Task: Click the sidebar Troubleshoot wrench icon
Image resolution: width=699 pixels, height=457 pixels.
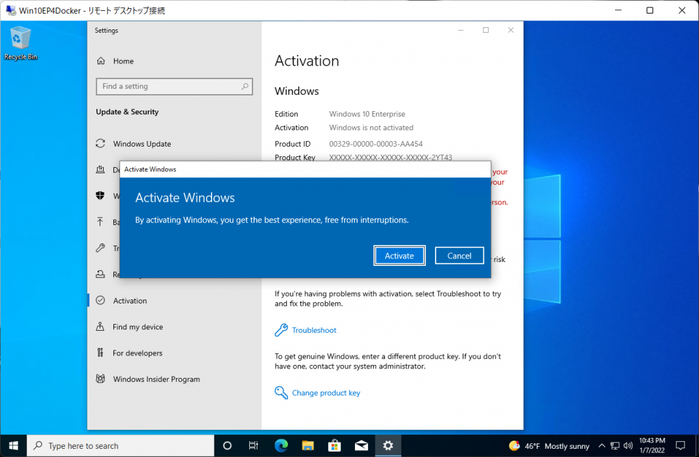Action: (x=100, y=248)
